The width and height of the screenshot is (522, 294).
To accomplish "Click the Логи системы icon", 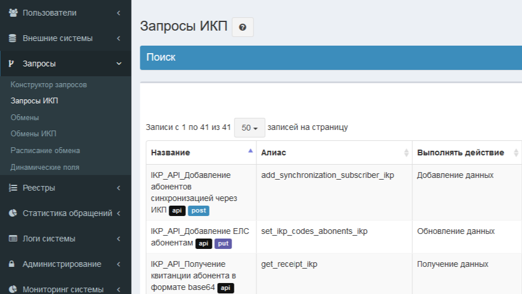I will (13, 239).
